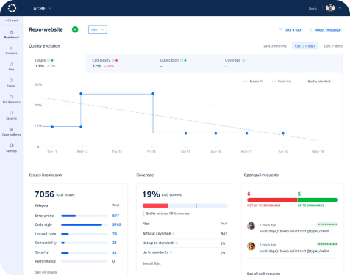Click the Error prone progress bar
350x275 pixels.
pos(84,216)
